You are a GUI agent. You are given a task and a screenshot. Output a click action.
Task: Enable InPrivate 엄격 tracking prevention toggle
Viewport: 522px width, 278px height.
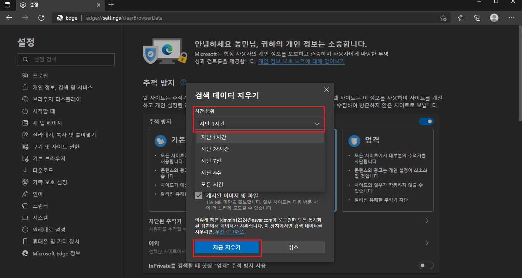click(426, 265)
